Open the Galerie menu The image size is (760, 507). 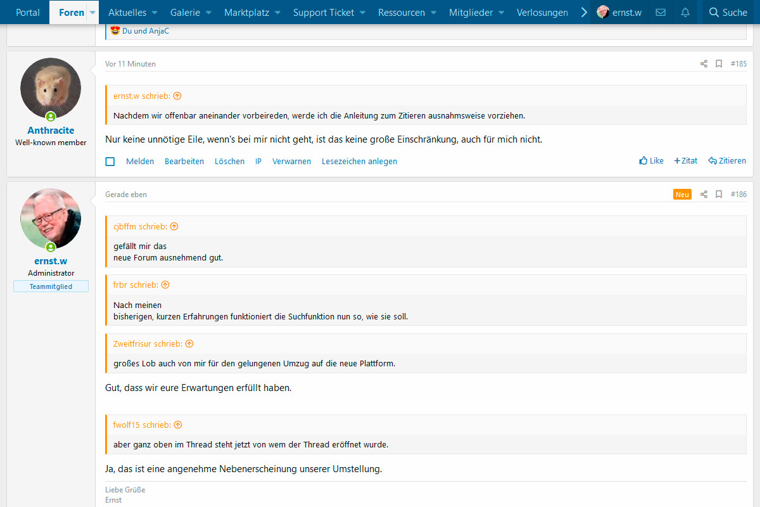point(185,12)
